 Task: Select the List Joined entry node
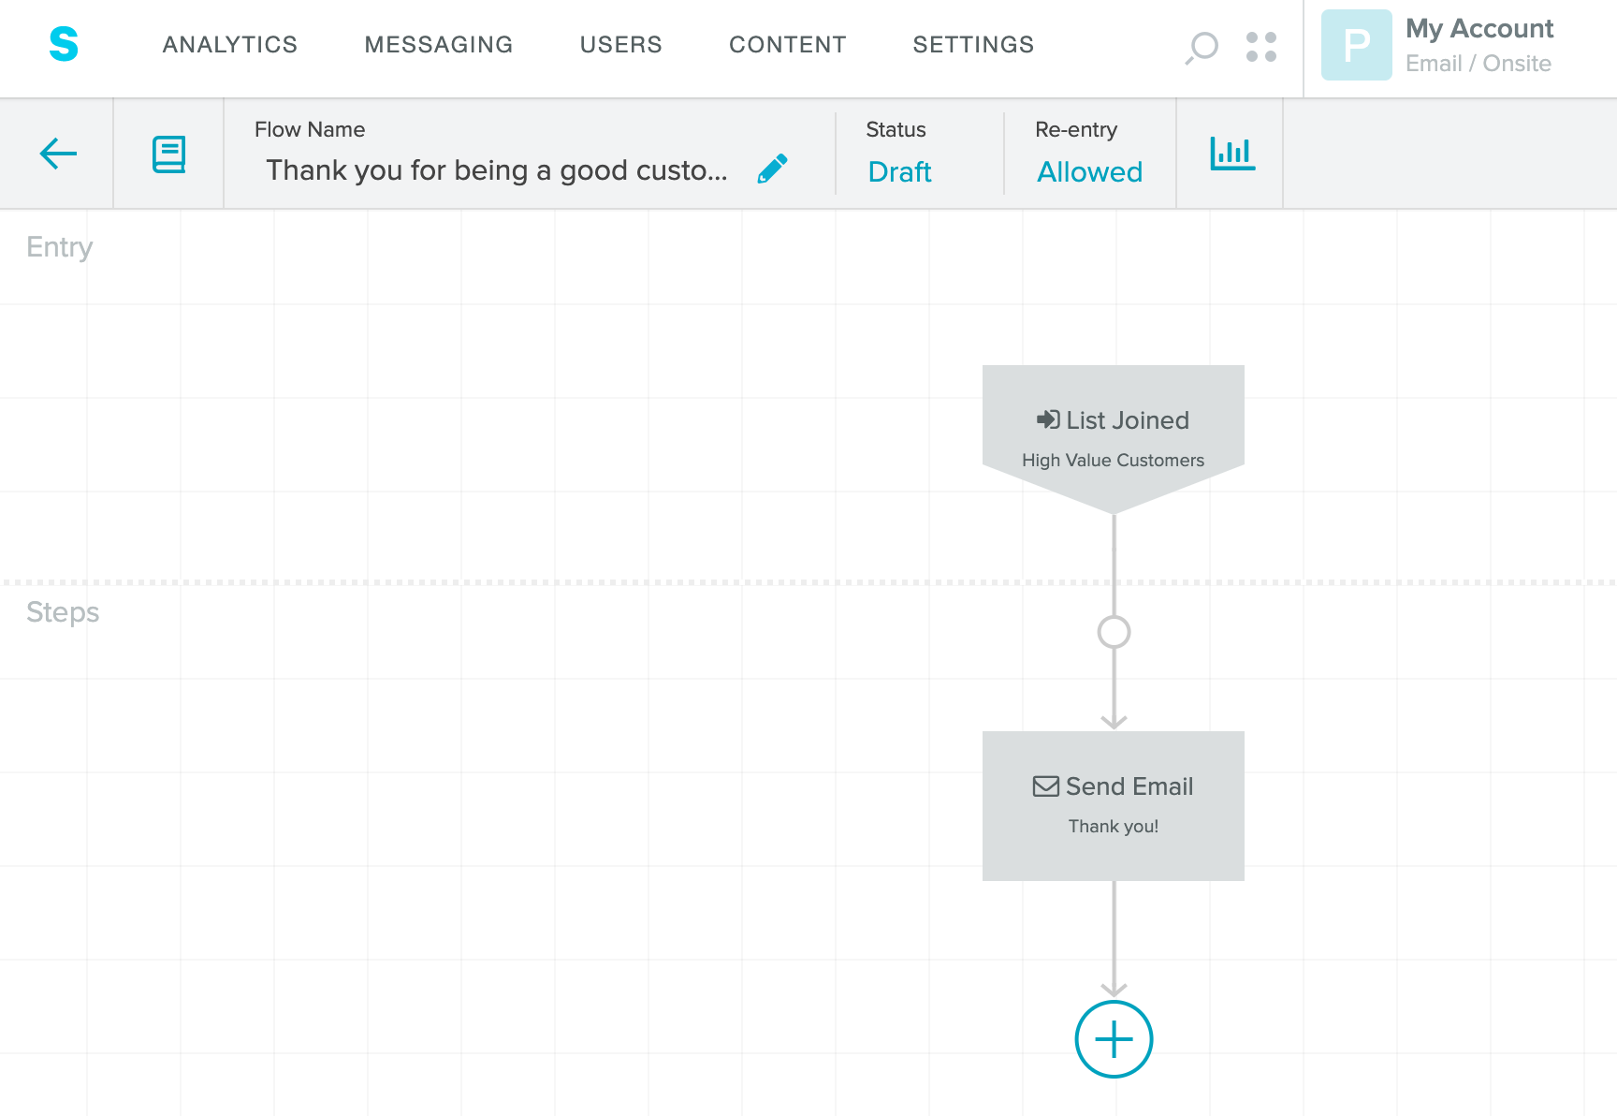1114,438
